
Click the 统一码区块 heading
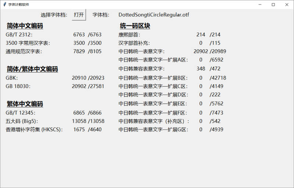coord(135,26)
